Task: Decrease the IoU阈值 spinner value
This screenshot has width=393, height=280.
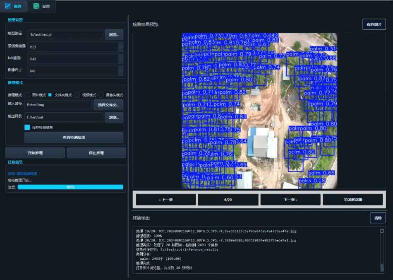Action: pos(121,61)
